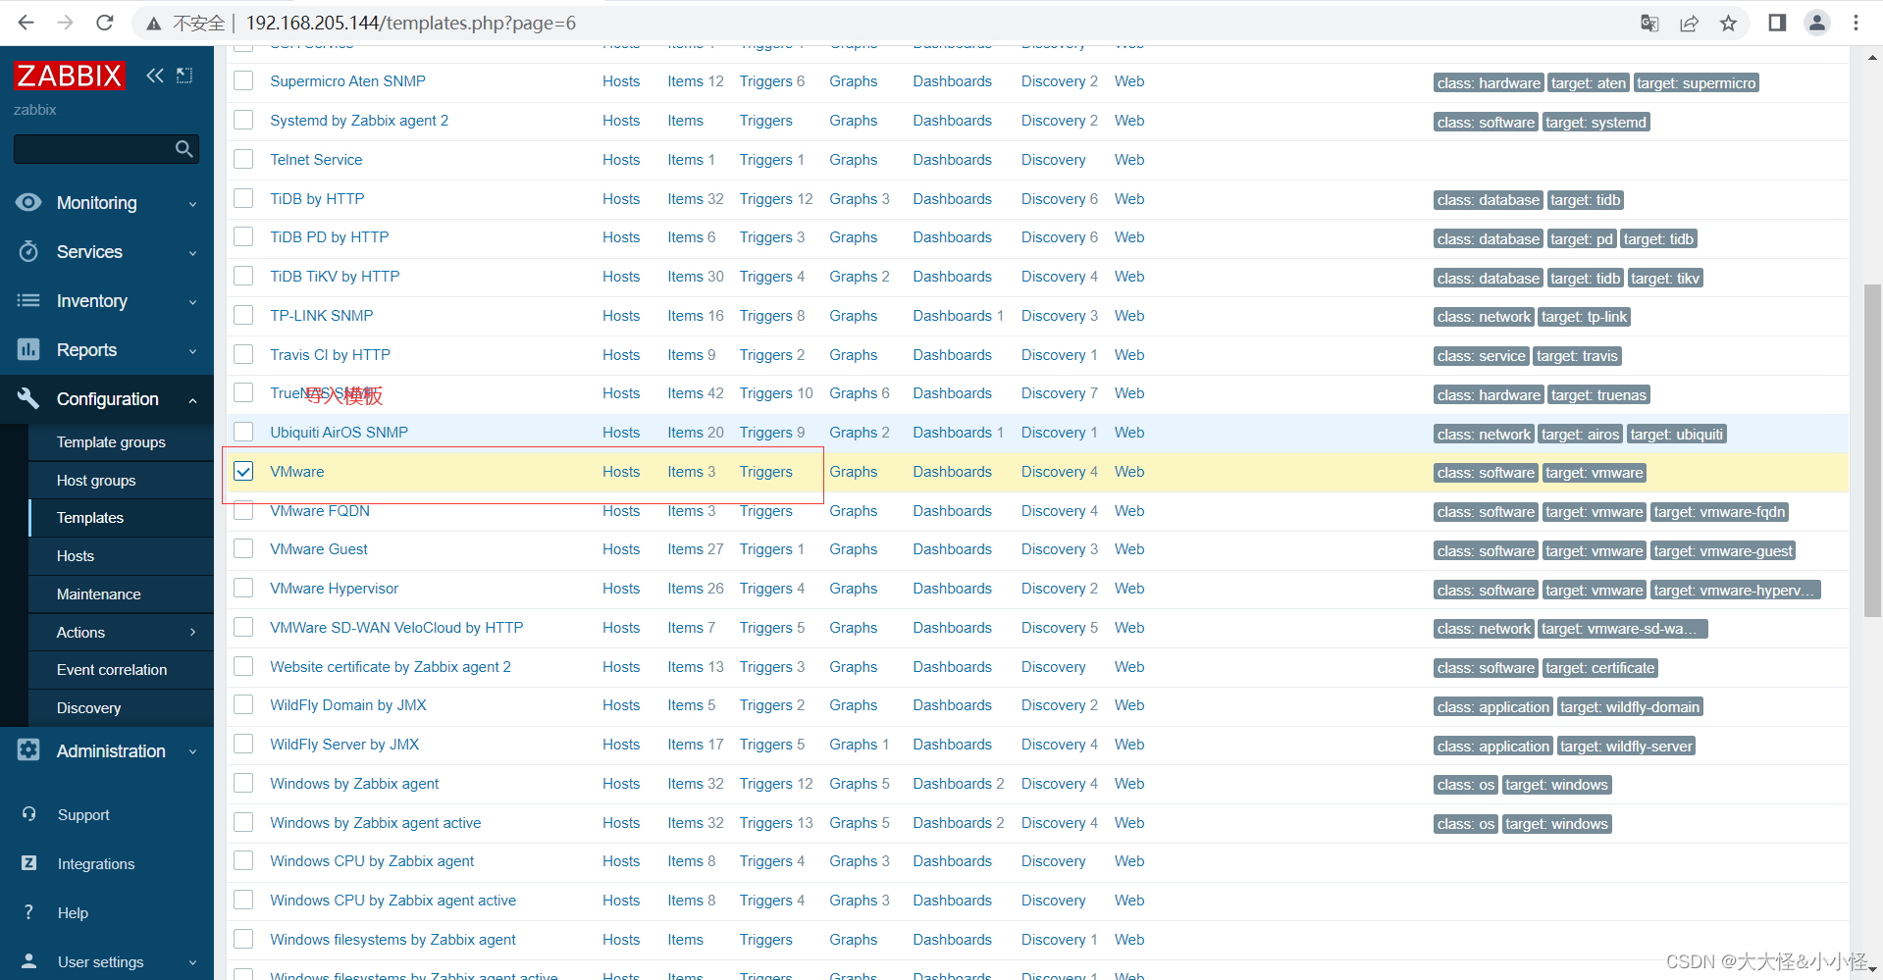This screenshot has height=980, width=1883.
Task: Collapse the Configuration menu arrow
Action: [192, 400]
